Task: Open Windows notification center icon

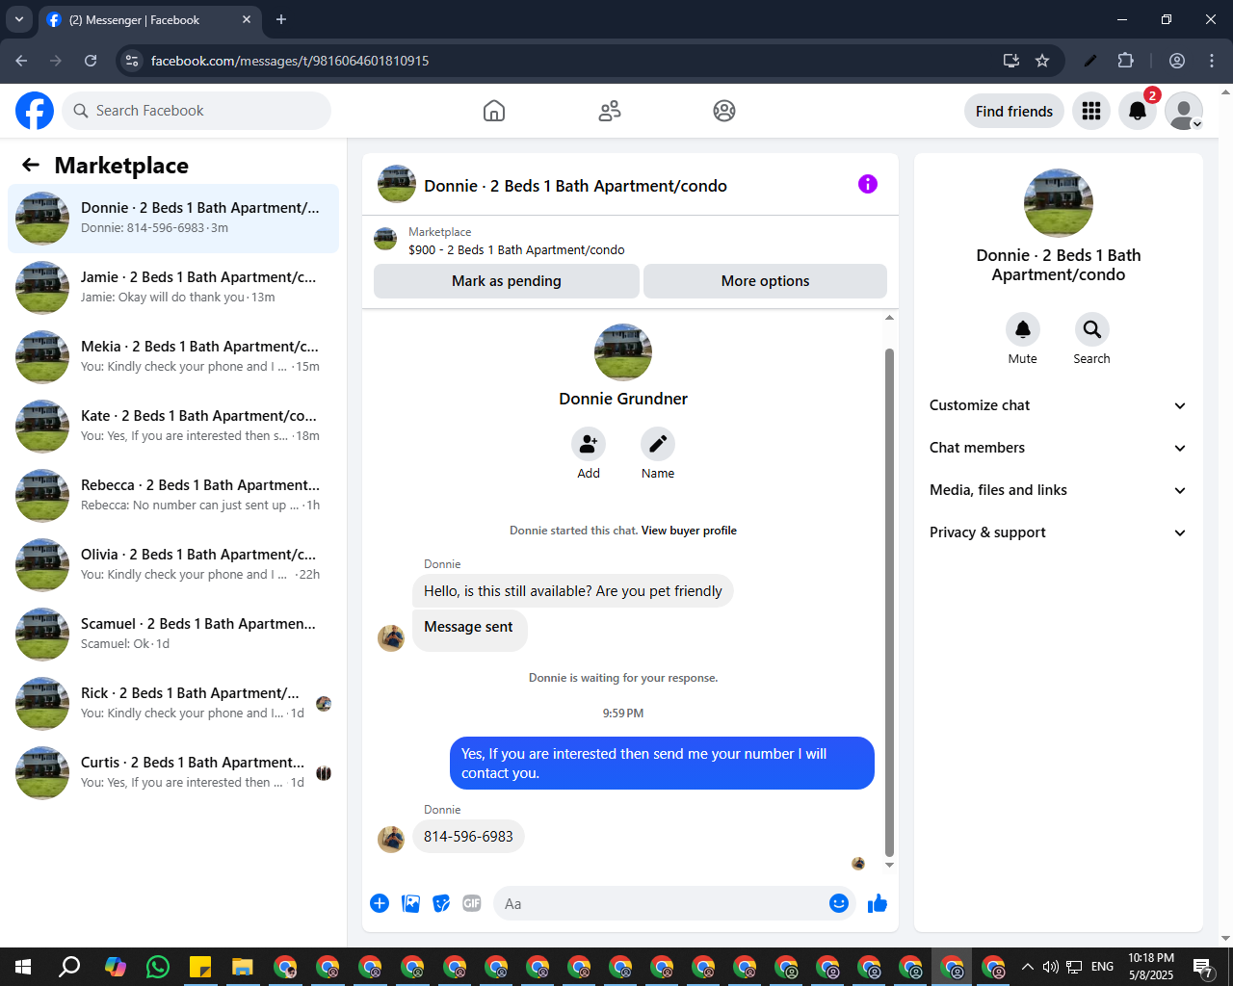Action: pyautogui.click(x=1202, y=967)
